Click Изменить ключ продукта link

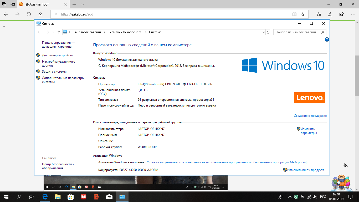click(x=305, y=170)
